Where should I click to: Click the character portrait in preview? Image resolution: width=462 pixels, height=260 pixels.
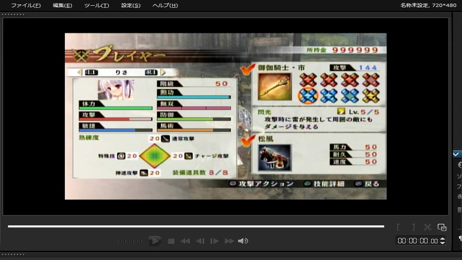pyautogui.click(x=116, y=90)
